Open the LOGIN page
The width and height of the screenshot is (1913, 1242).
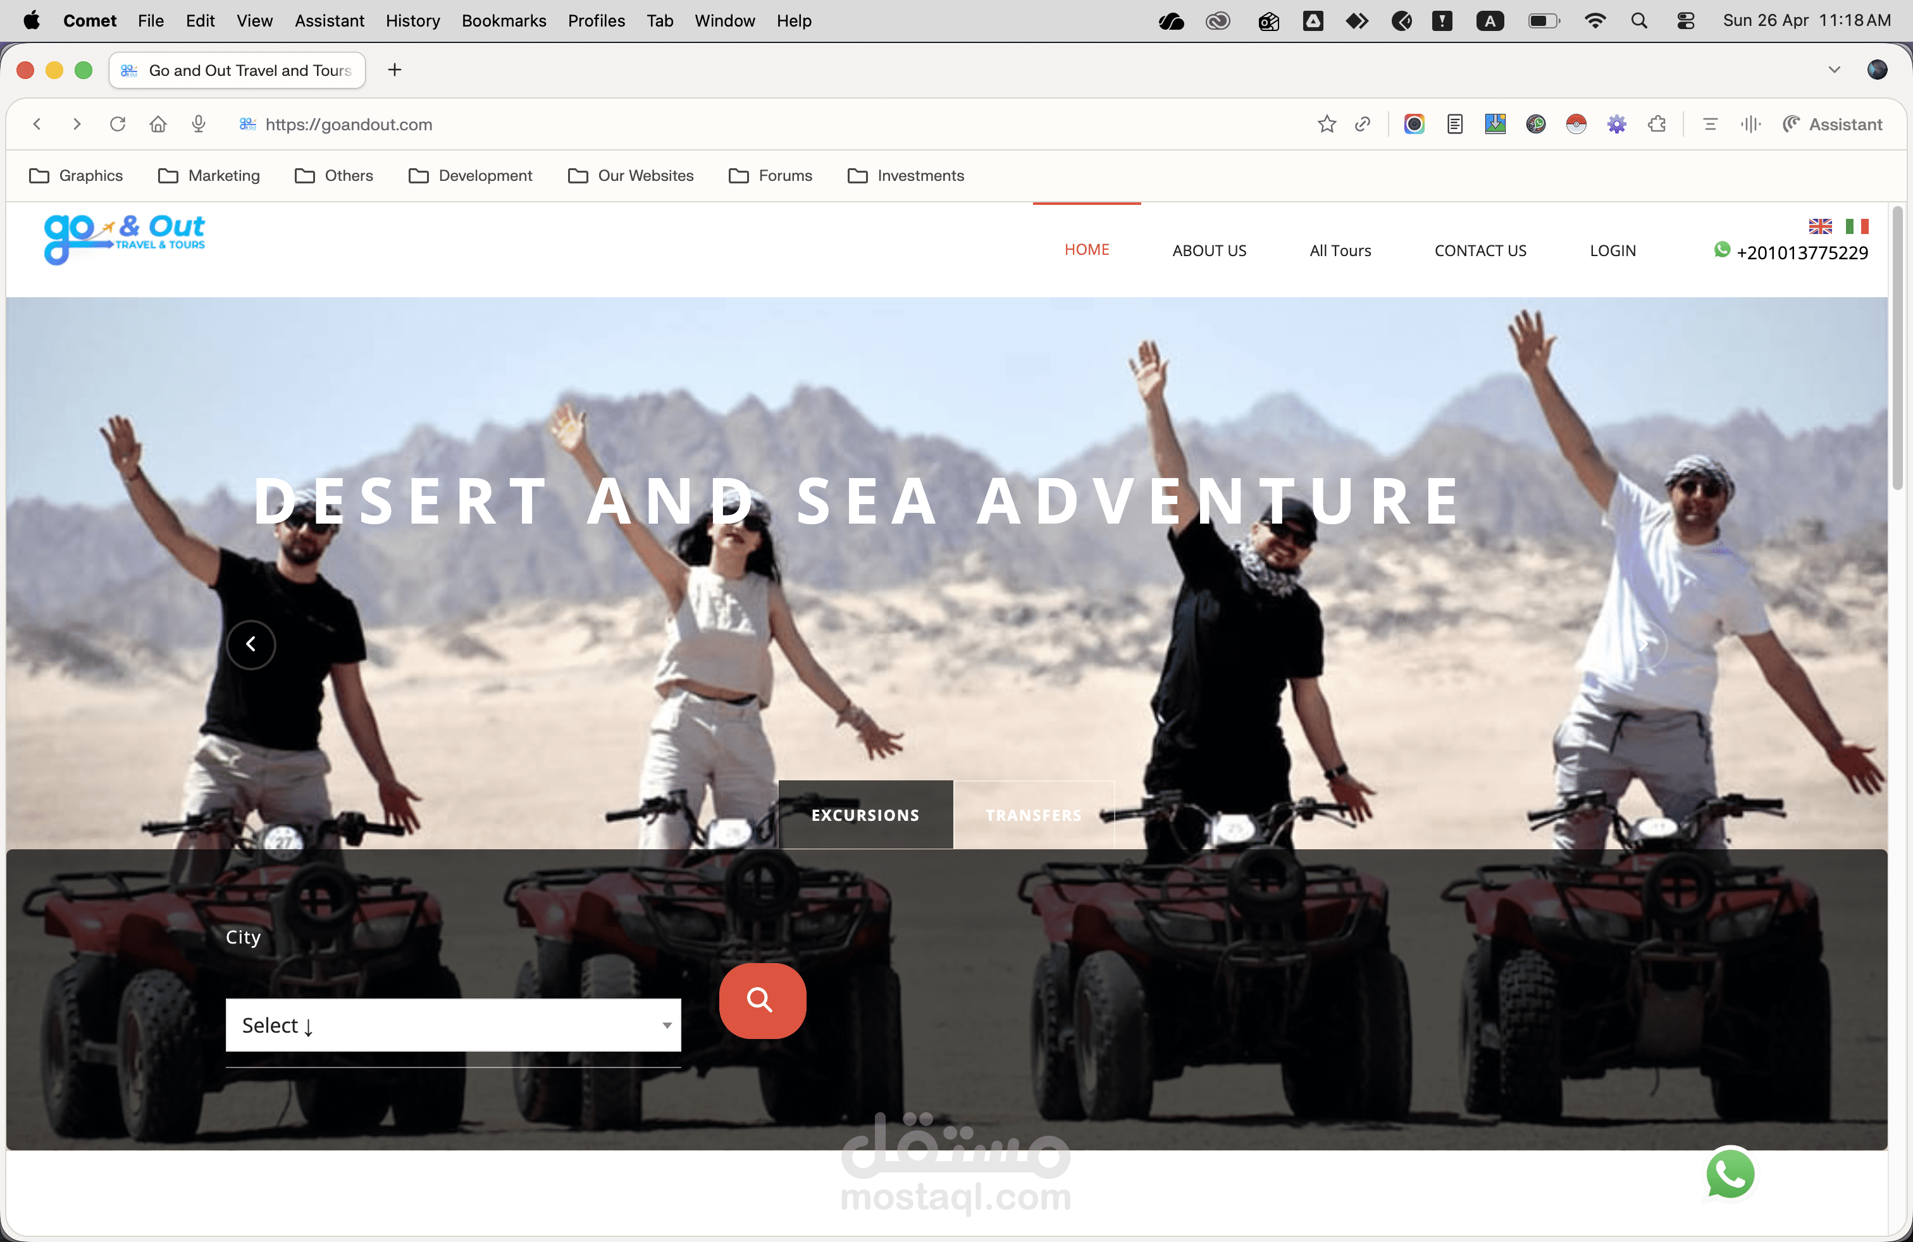(1613, 250)
